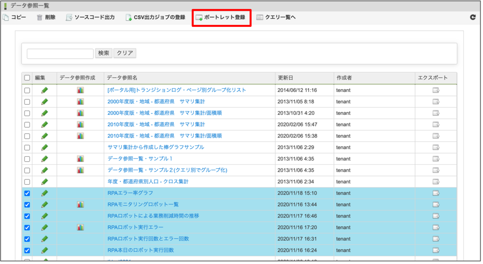
Task: Open the RPAロボット実行エラー data reference link
Action: 136,227
